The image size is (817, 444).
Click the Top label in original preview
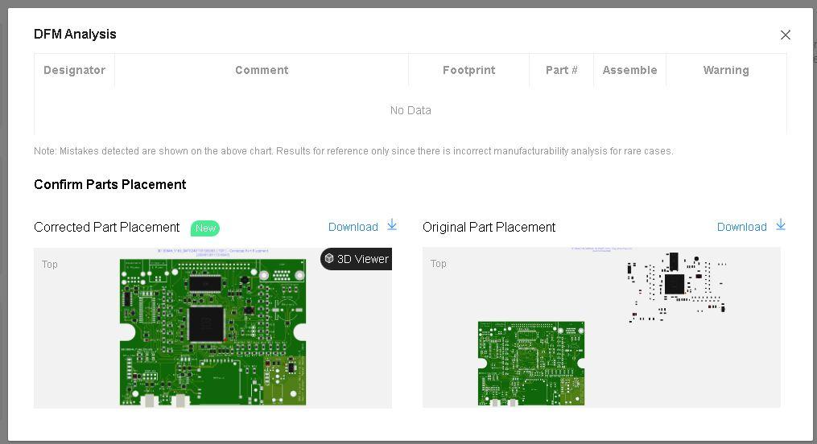[x=439, y=263]
